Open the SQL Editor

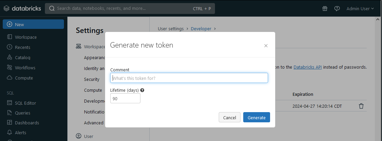coord(25,103)
